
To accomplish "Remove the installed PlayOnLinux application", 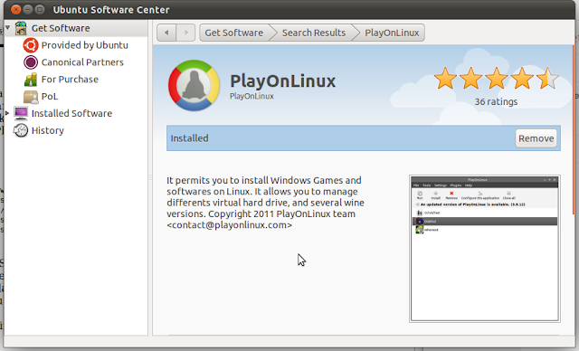I will pyautogui.click(x=536, y=138).
